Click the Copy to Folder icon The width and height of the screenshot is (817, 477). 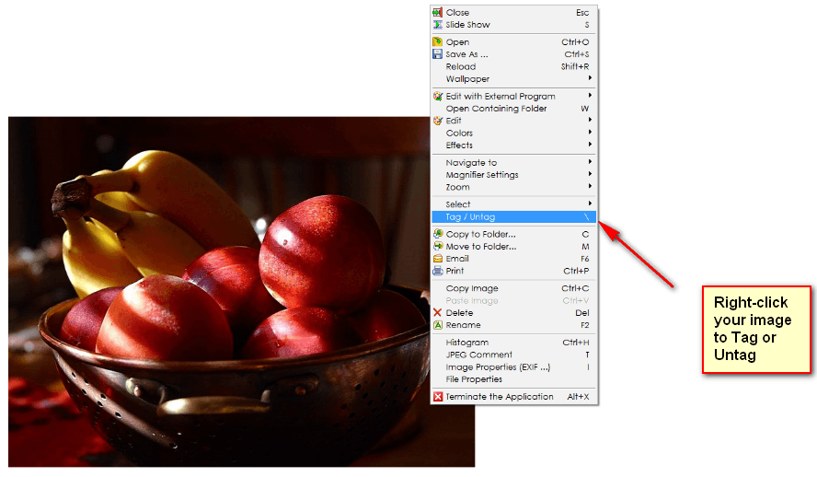coord(438,234)
